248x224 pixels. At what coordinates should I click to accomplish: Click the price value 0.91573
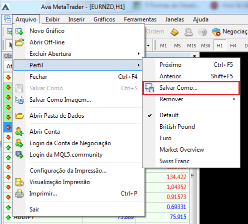pos(176,197)
